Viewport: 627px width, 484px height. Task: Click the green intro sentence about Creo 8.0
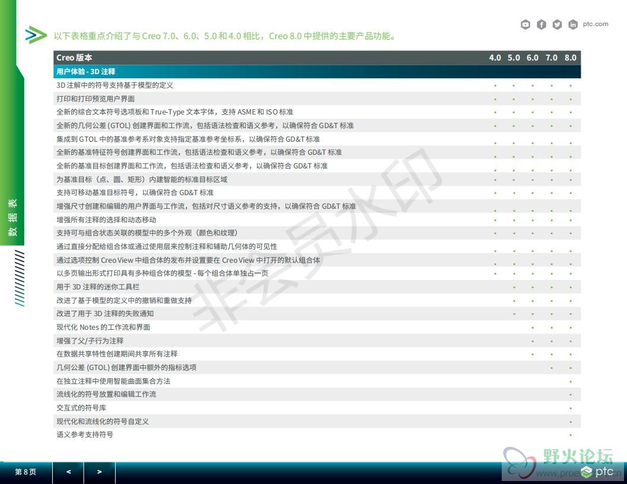[225, 36]
